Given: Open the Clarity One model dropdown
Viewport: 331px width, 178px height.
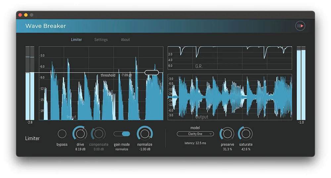Looking at the screenshot, I should coord(195,134).
